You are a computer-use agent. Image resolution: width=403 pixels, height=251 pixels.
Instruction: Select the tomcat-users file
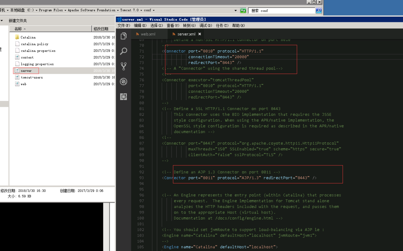[32, 77]
